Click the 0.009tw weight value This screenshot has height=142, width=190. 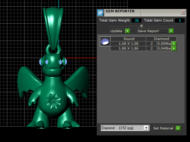tap(164, 44)
